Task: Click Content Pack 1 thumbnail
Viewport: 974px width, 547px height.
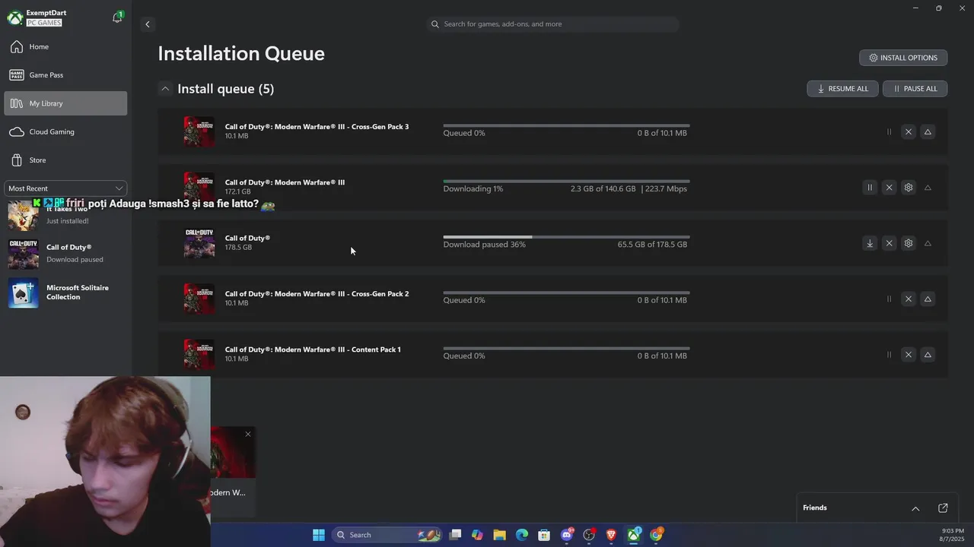Action: pyautogui.click(x=199, y=354)
